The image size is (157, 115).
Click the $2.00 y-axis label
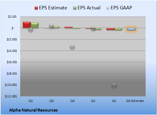(12, 17)
